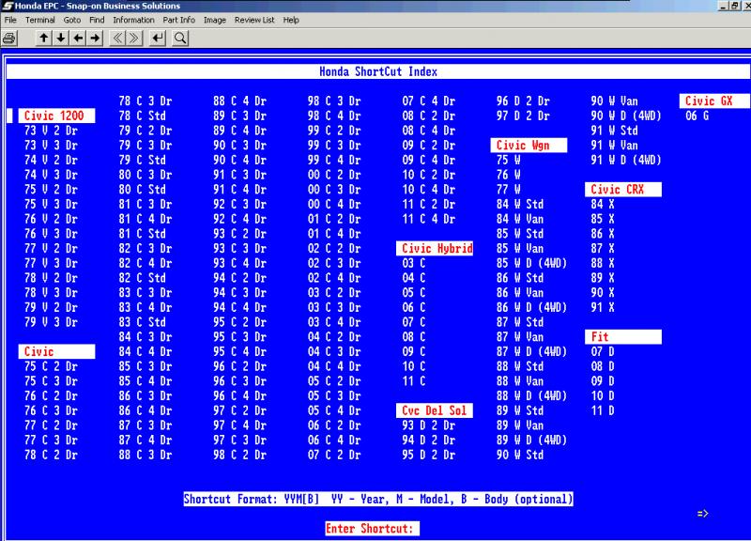
Task: Open the File menu
Action: [10, 20]
